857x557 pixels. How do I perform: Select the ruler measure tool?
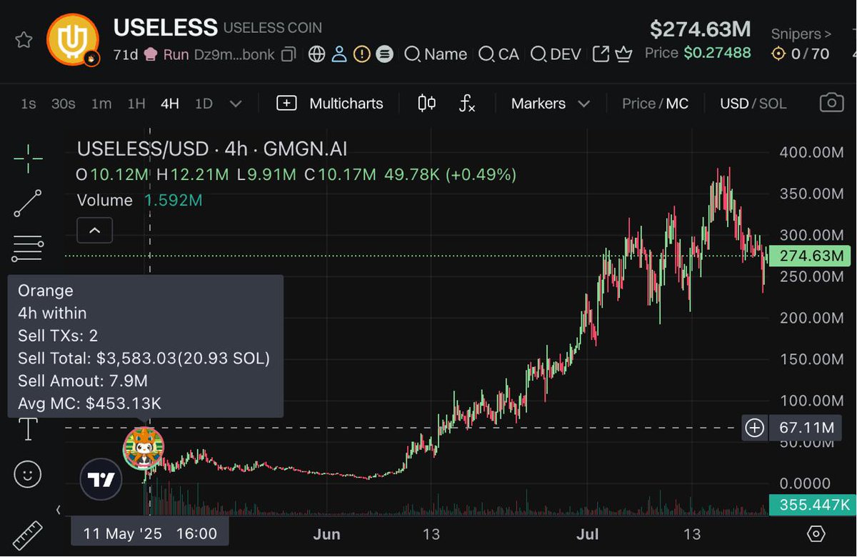pos(28,536)
